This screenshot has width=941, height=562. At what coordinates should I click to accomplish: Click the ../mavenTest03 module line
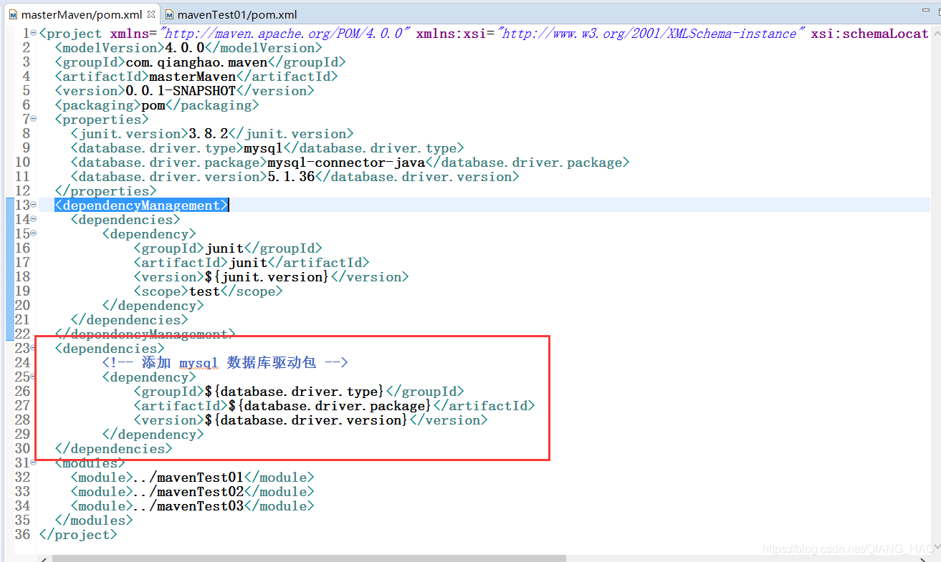coord(192,506)
